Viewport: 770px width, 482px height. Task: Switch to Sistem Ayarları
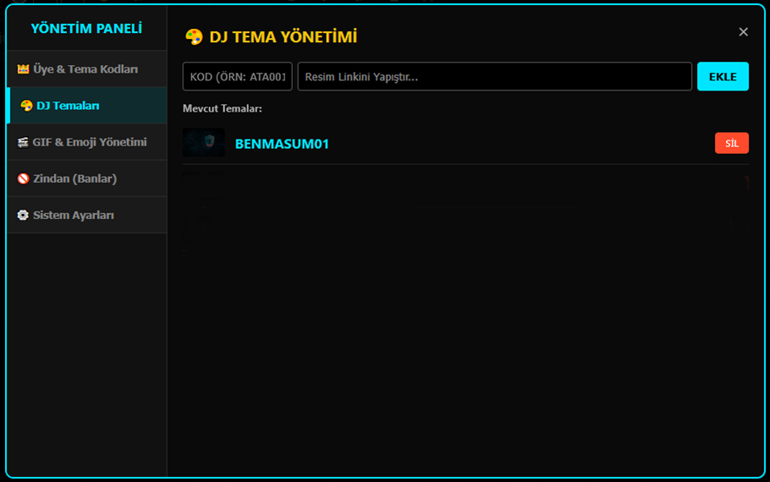pyautogui.click(x=87, y=215)
